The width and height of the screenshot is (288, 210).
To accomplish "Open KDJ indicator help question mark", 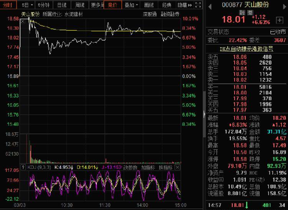I will pos(23,167).
